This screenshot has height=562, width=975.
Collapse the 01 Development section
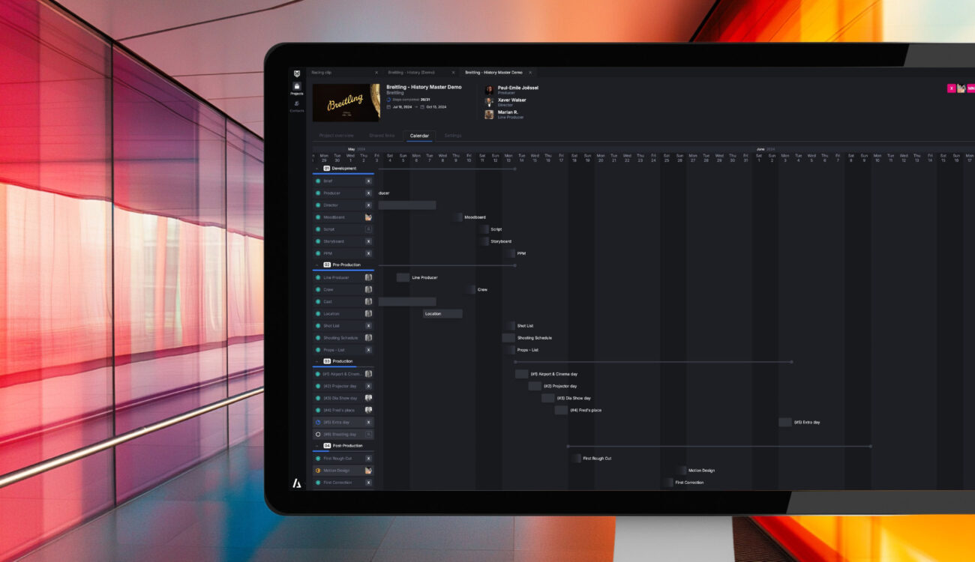coord(317,169)
